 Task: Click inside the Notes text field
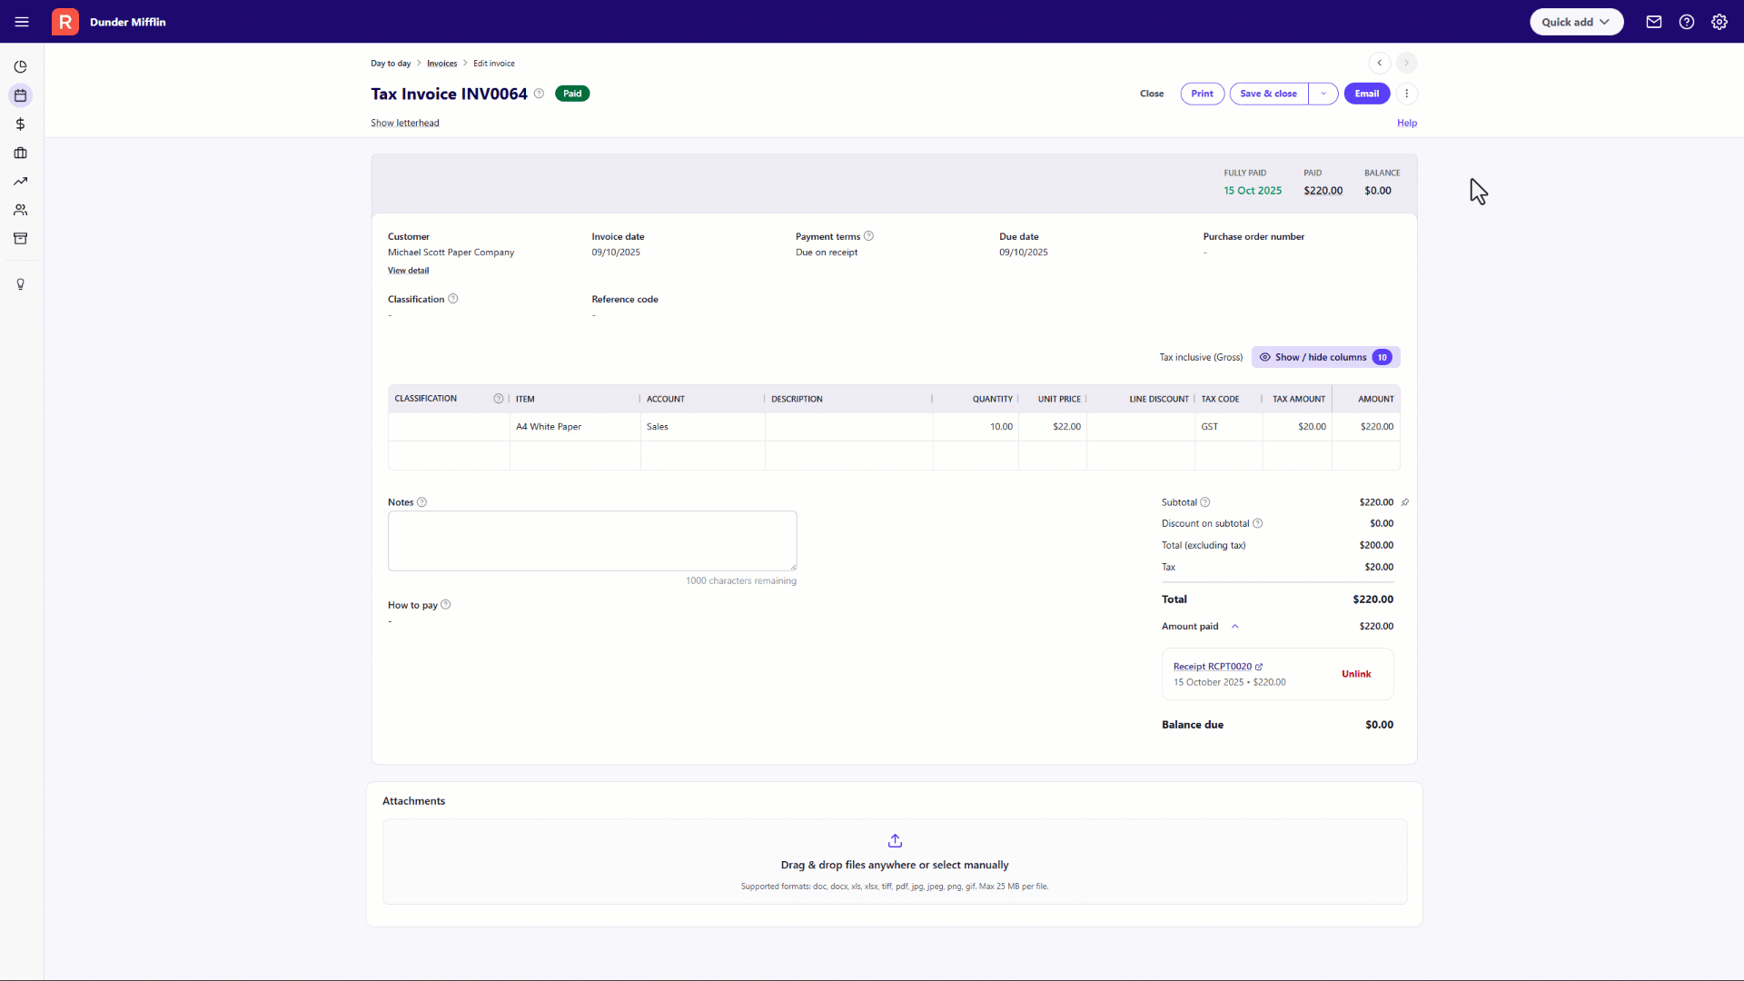click(x=592, y=540)
